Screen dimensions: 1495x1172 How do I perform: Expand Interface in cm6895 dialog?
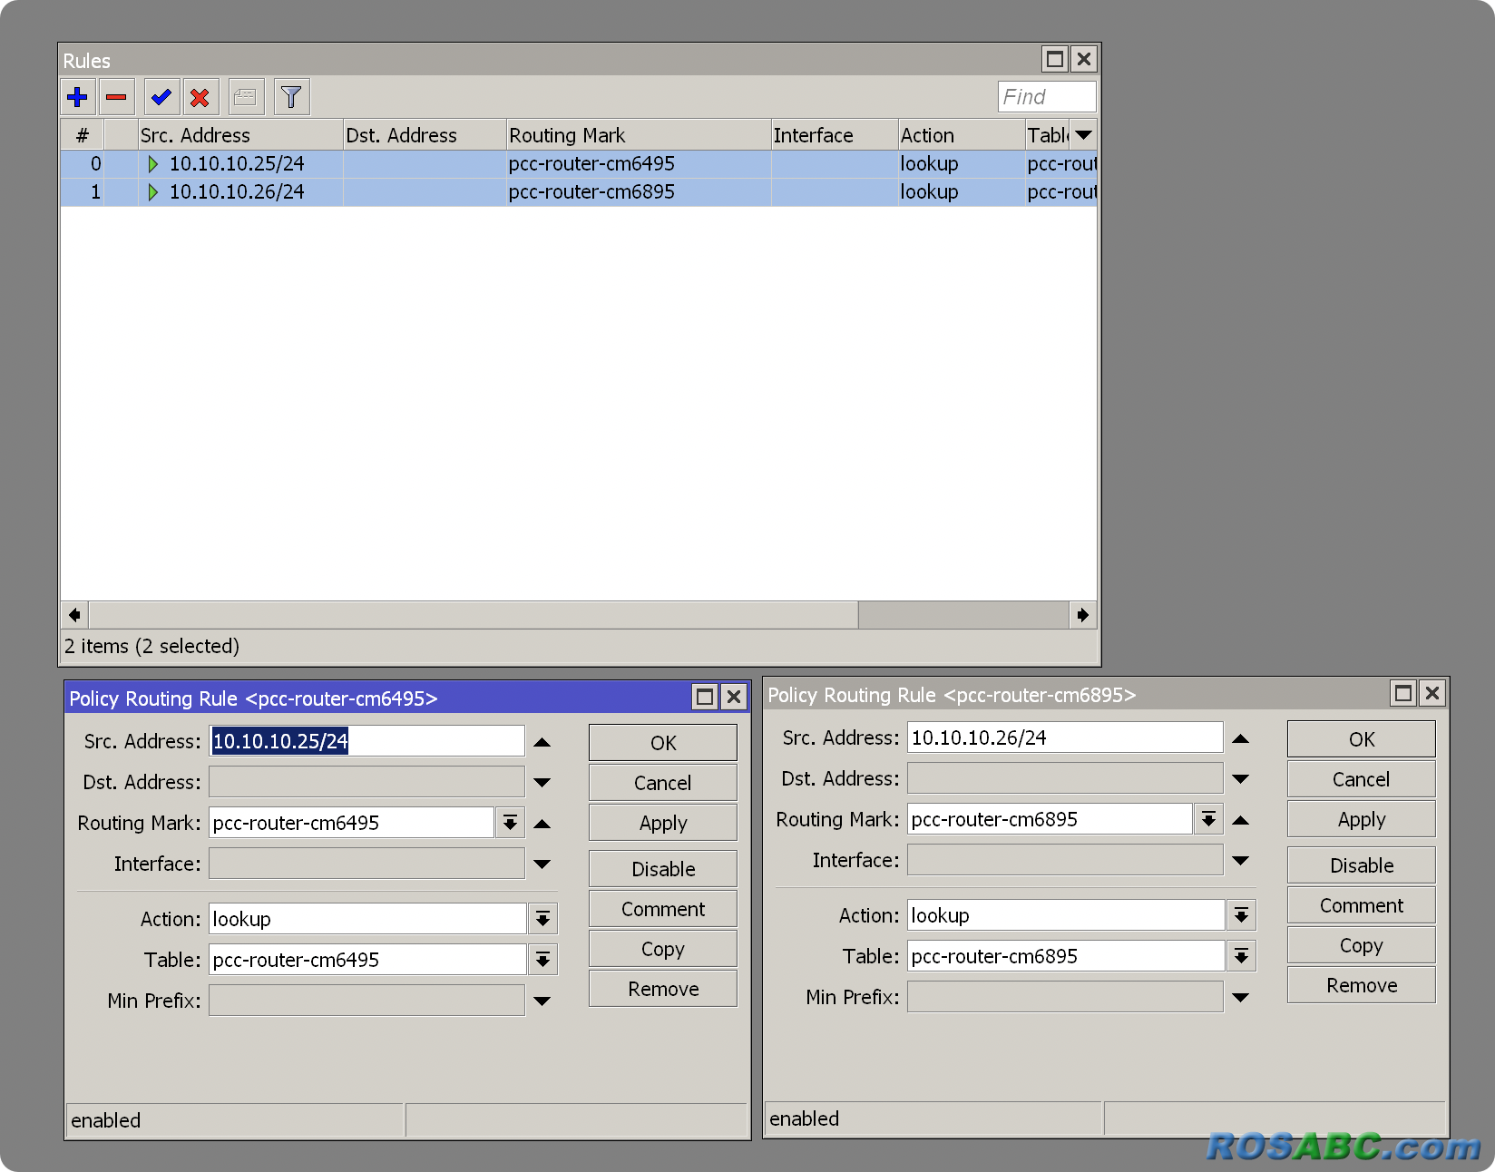[1241, 860]
